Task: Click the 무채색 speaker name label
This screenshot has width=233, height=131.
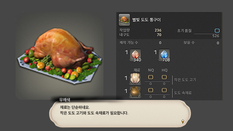Action: 65,100
